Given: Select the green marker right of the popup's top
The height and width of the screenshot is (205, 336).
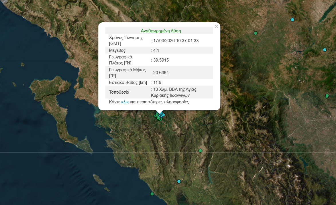Looking at the screenshot, I should point(256,33).
